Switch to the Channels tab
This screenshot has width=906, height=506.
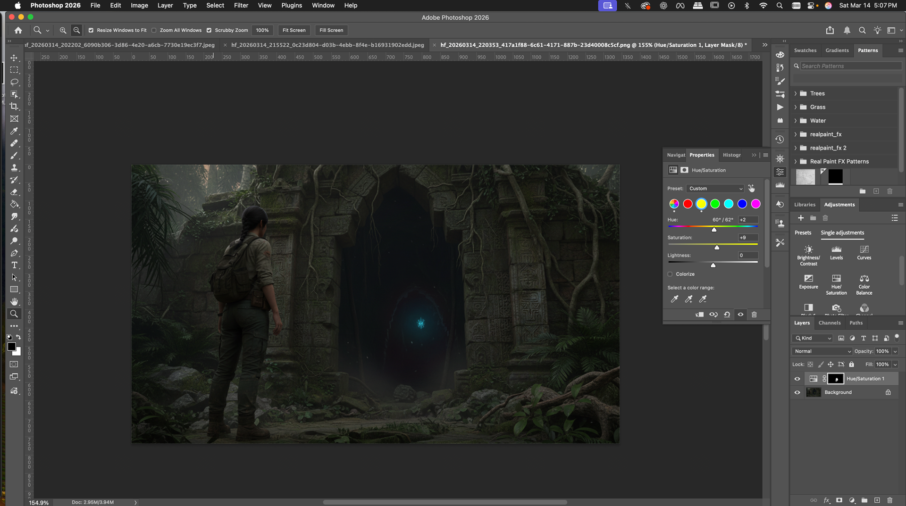coord(829,323)
